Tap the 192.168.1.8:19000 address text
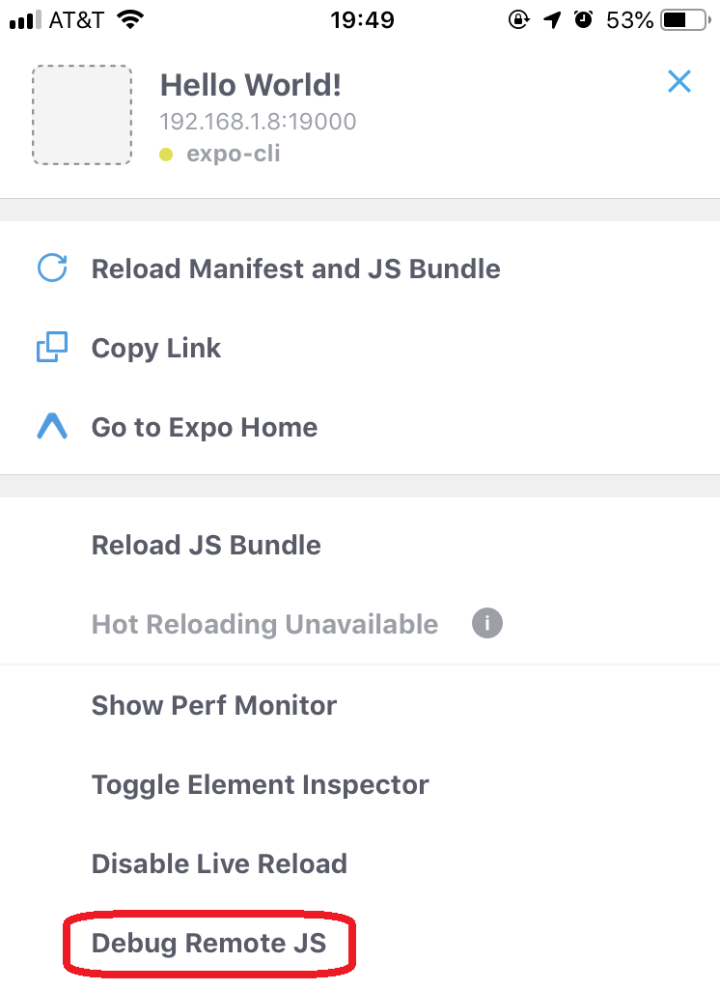The image size is (720, 990). 258,122
